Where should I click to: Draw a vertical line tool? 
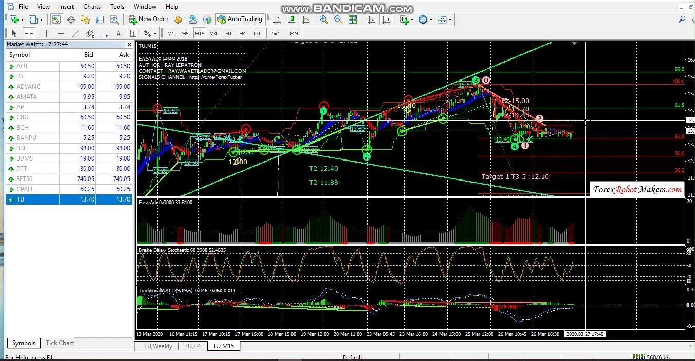(x=46, y=33)
